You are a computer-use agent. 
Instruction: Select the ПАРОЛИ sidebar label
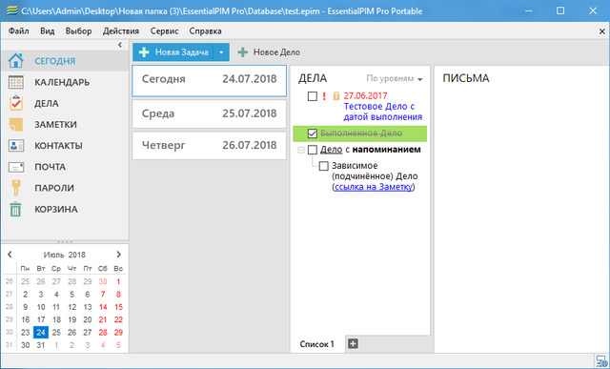point(54,188)
